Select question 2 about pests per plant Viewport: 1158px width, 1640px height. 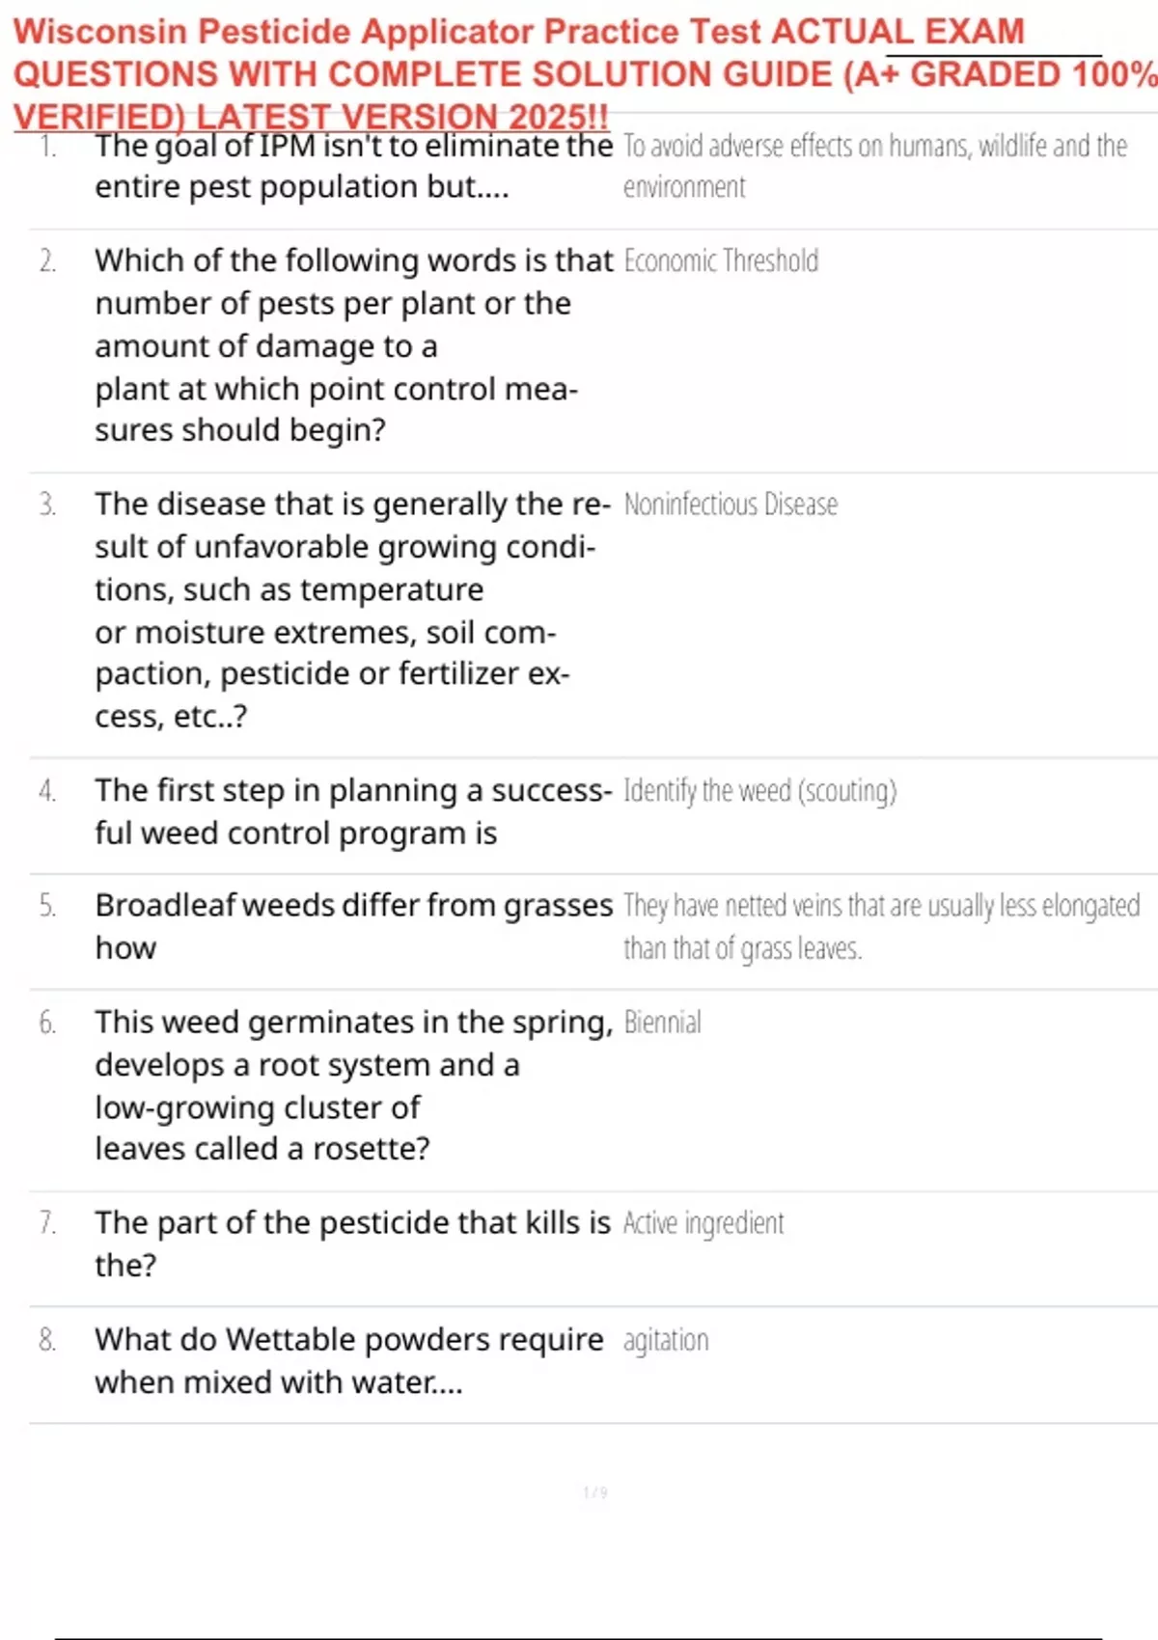(x=353, y=344)
